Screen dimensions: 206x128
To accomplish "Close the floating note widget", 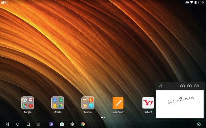I will pyautogui.click(x=197, y=86).
